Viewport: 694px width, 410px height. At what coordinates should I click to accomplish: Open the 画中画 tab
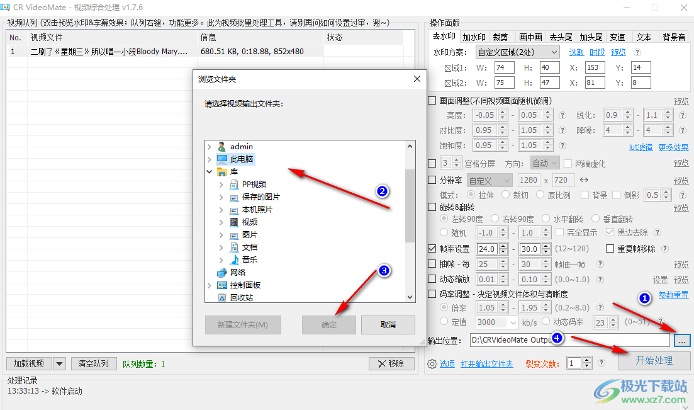click(530, 37)
